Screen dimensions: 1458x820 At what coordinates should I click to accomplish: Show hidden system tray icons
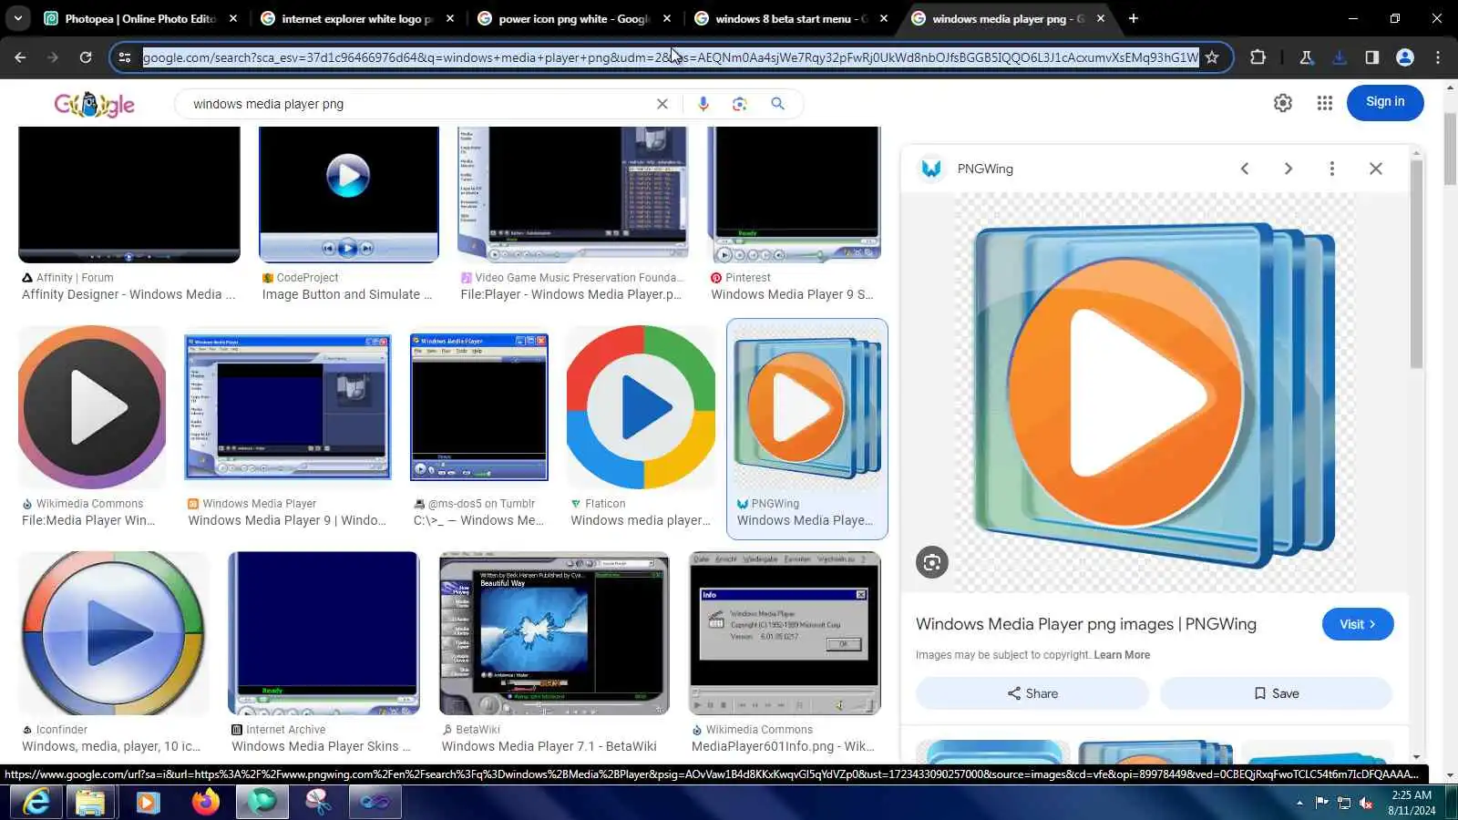[1299, 803]
